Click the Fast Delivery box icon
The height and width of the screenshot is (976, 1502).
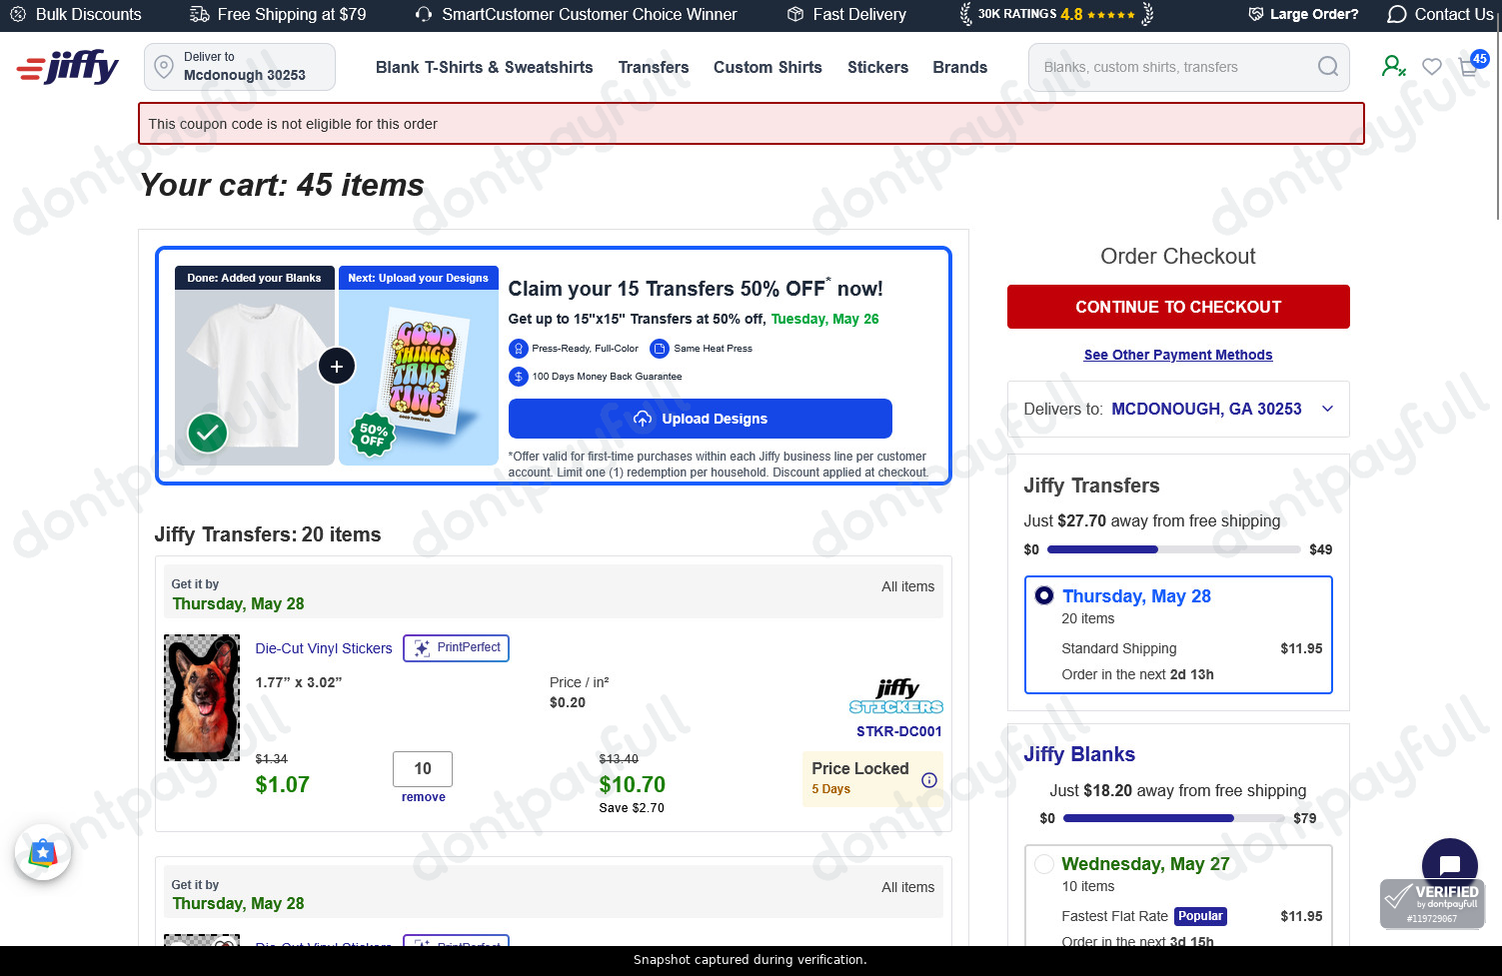coord(795,14)
